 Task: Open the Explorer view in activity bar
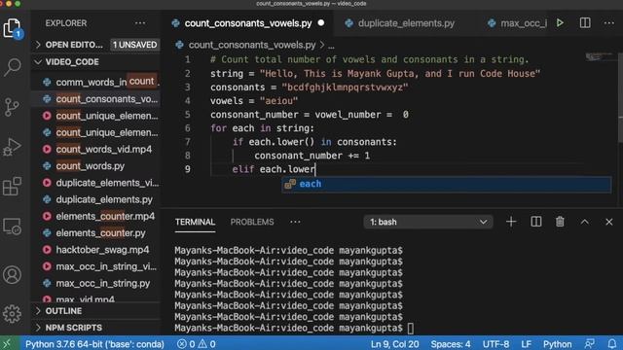point(12,28)
